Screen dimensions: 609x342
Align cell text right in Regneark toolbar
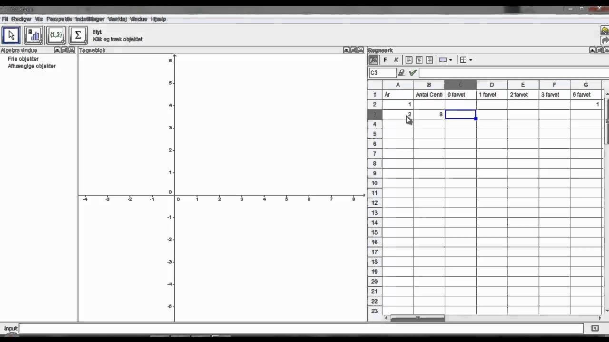(x=430, y=60)
